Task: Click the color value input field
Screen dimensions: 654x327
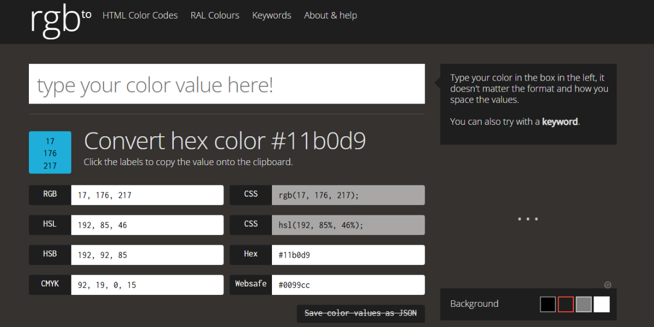Action: pos(227,84)
